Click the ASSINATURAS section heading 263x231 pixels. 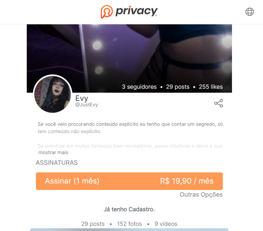click(57, 163)
